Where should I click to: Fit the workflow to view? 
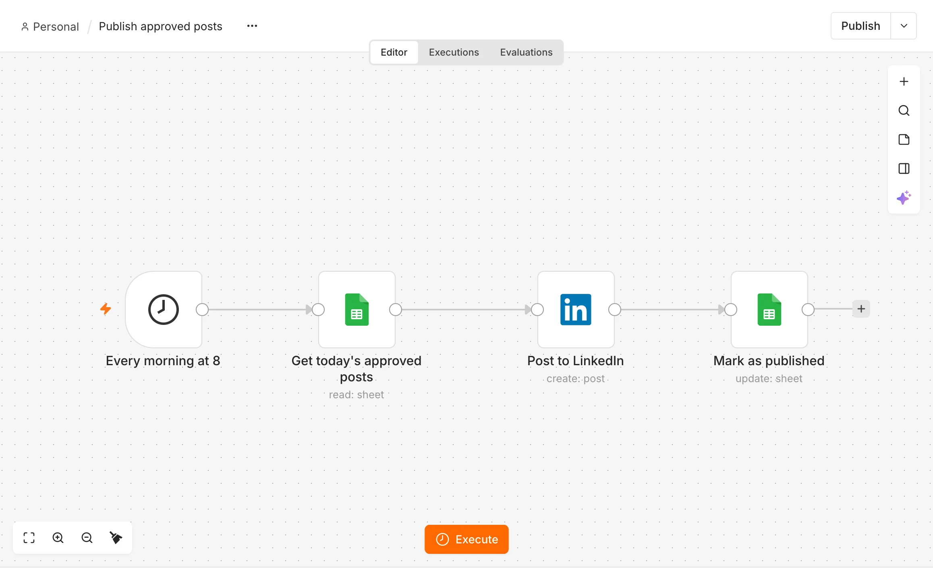click(x=29, y=538)
